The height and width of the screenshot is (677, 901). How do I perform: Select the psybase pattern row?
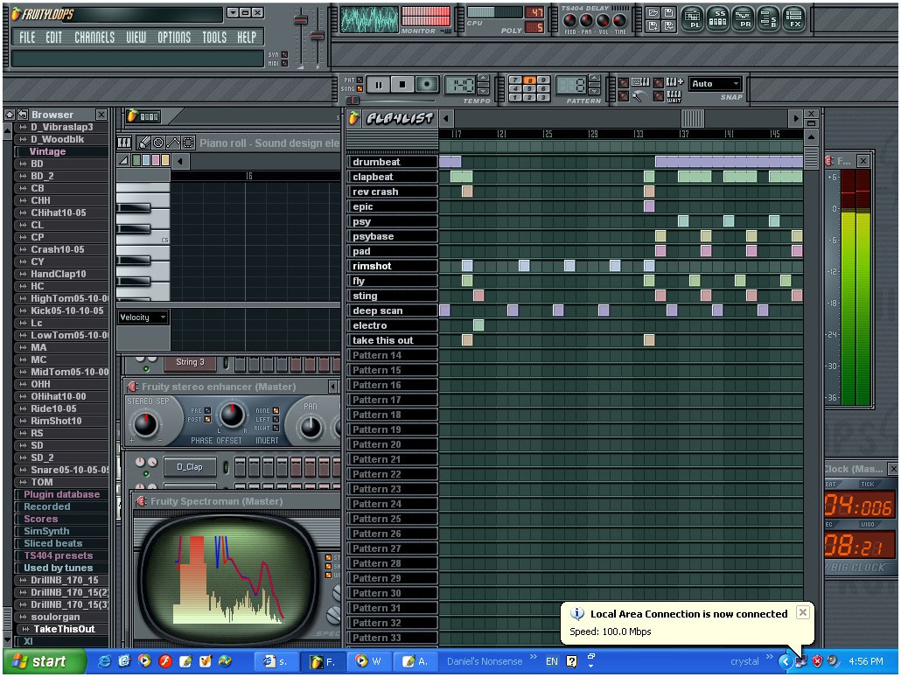point(393,236)
